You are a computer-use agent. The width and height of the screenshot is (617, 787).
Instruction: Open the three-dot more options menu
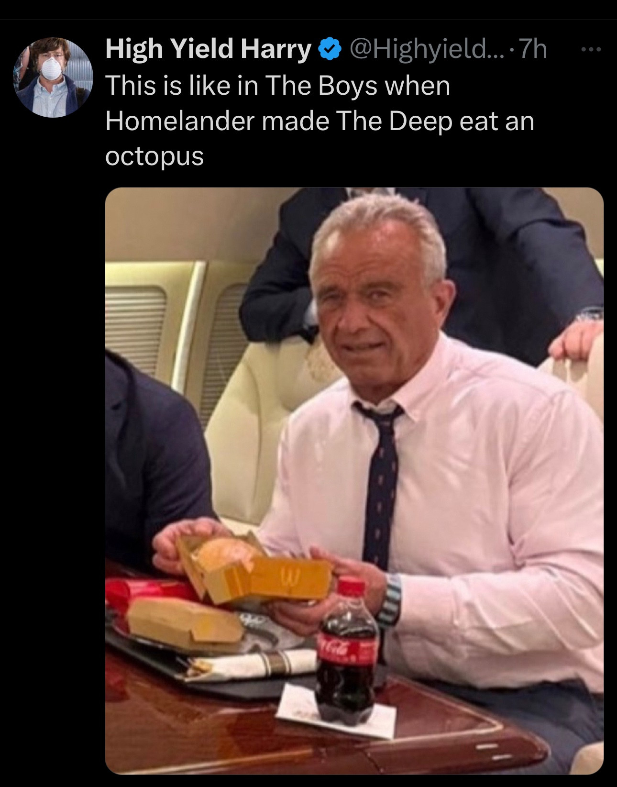[x=591, y=49]
